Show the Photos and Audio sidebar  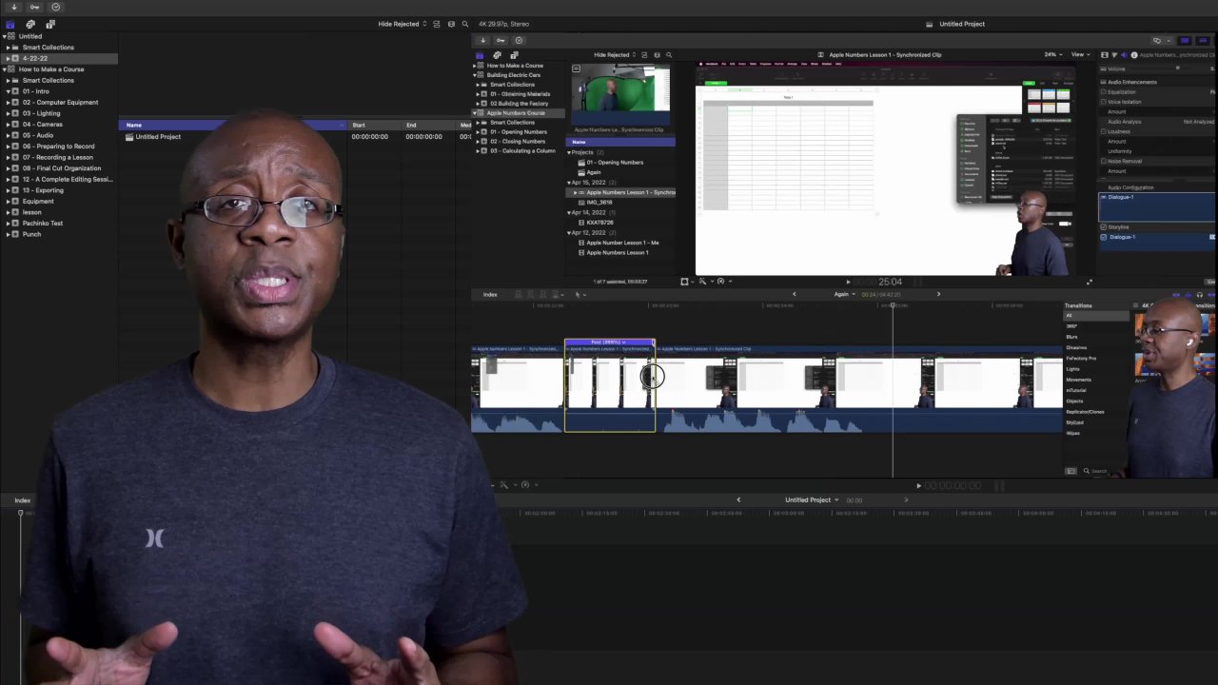(x=30, y=24)
